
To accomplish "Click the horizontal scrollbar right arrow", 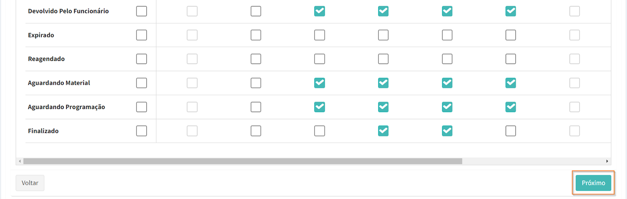I will [x=607, y=161].
